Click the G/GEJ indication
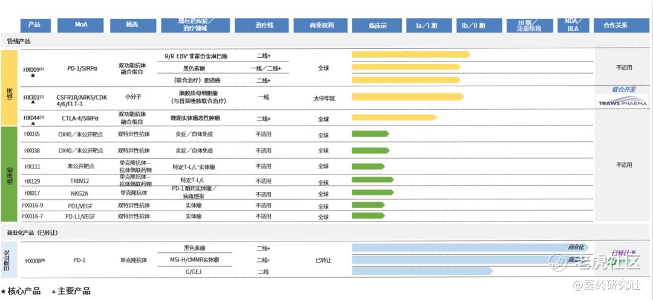 tap(195, 272)
